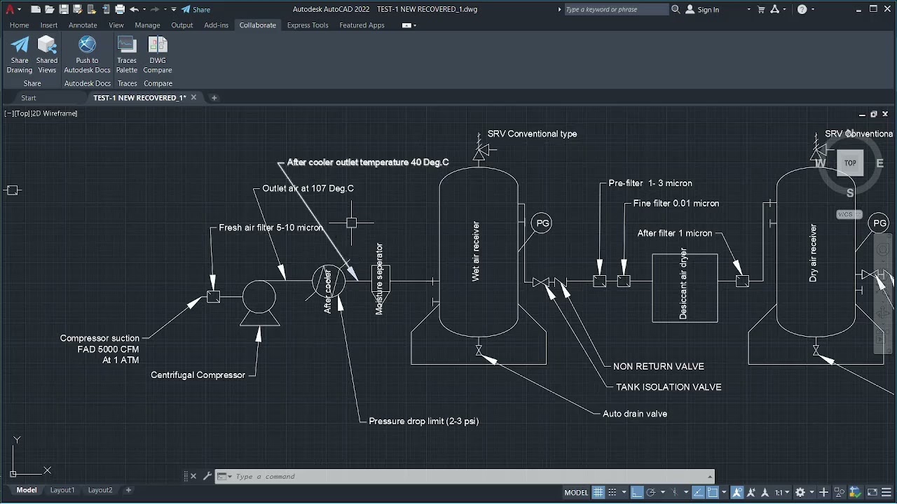Open the Traces Palette

coord(127,55)
